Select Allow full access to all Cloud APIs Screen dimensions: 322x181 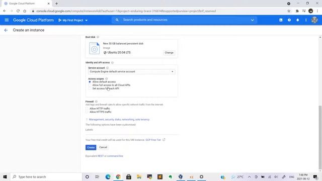pos(90,85)
